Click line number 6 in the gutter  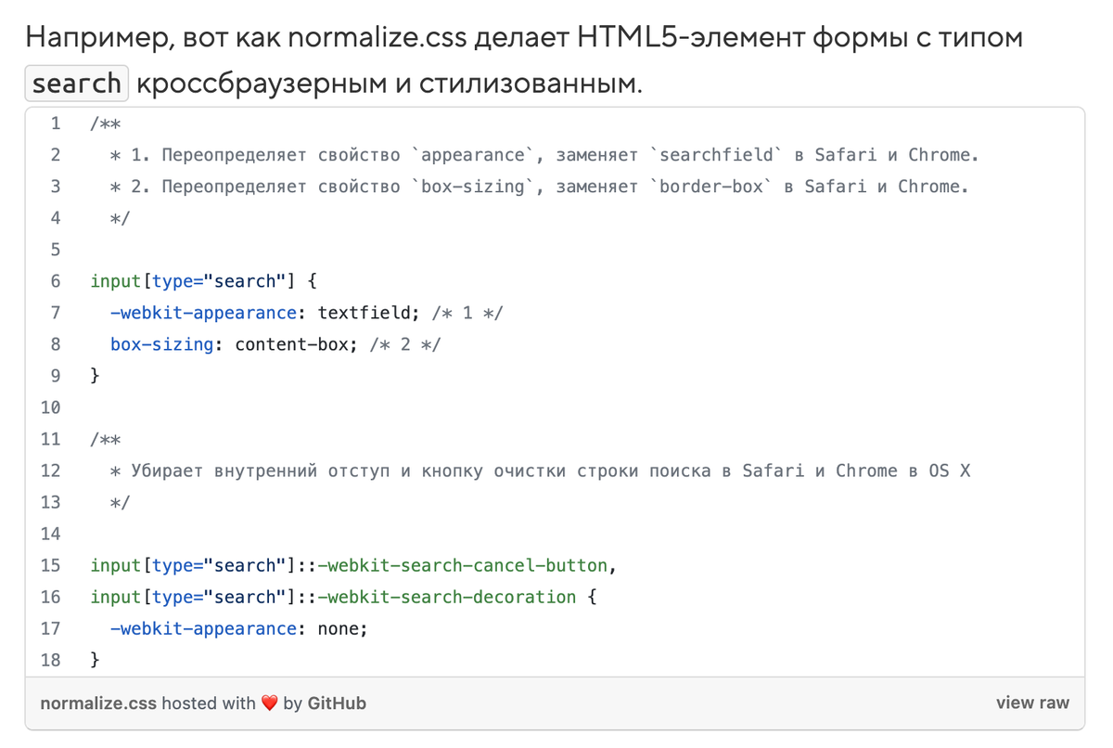pos(55,281)
